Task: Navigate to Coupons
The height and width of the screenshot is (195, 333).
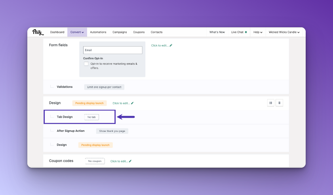Action: pos(139,32)
